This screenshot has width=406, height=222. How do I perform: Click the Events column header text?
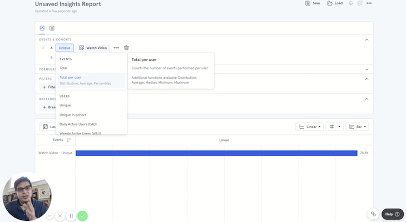pos(58,140)
